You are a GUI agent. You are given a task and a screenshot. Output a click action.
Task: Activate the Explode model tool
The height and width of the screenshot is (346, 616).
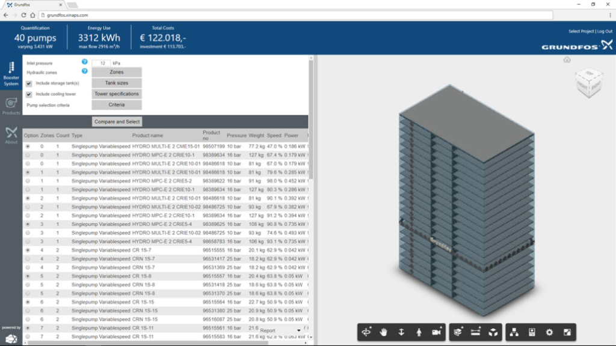[493, 332]
